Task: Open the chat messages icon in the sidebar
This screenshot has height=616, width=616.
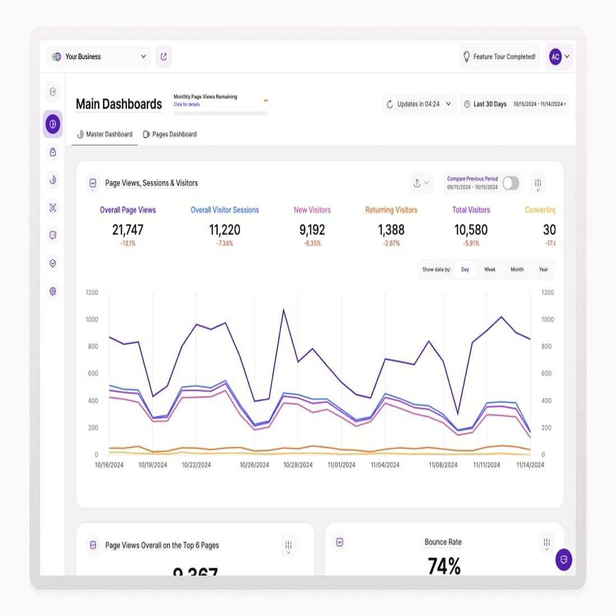Action: (52, 235)
